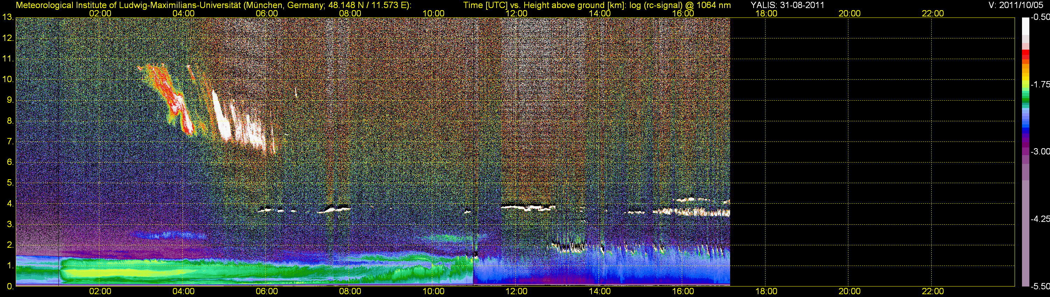The height and width of the screenshot is (297, 1050).
Task: Click the 0. height axis label
Action: click(10, 287)
